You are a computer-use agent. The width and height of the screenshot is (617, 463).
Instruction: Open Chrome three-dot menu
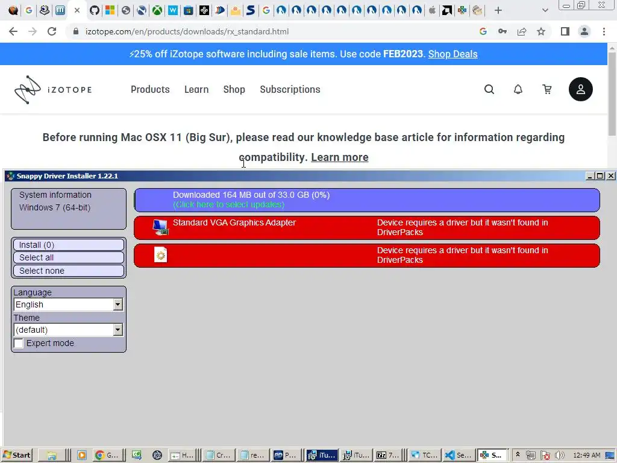click(604, 31)
